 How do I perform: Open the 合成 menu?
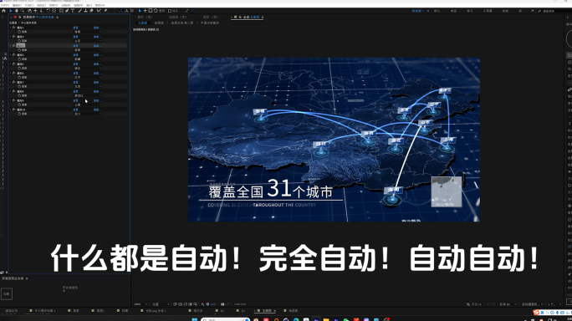click(29, 6)
